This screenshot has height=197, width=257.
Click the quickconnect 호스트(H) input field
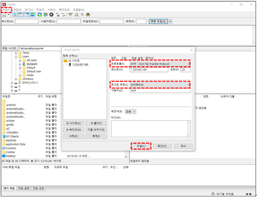tap(27, 22)
